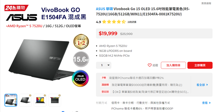Select the second laptop thumbnail
Image resolution: width=214 pixels, height=112 pixels.
tap(26, 100)
